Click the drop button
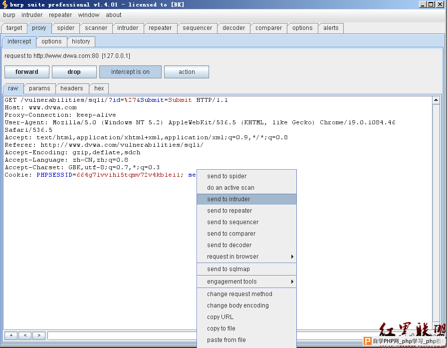 [74, 72]
